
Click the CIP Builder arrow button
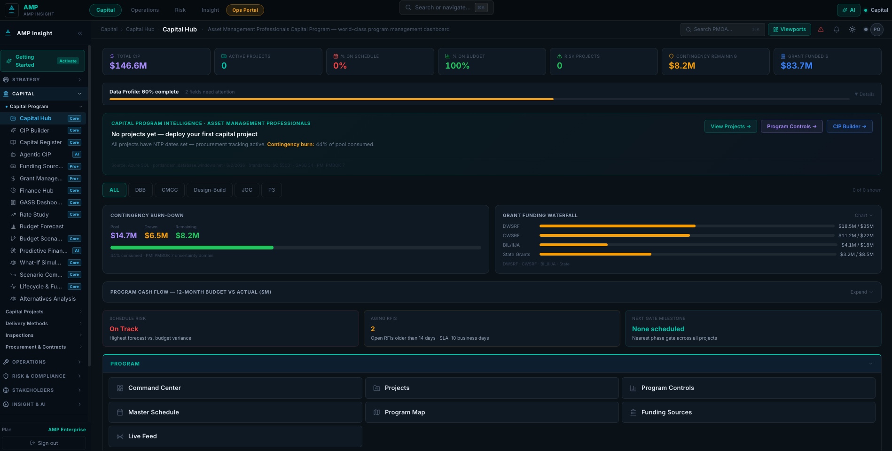click(x=849, y=126)
